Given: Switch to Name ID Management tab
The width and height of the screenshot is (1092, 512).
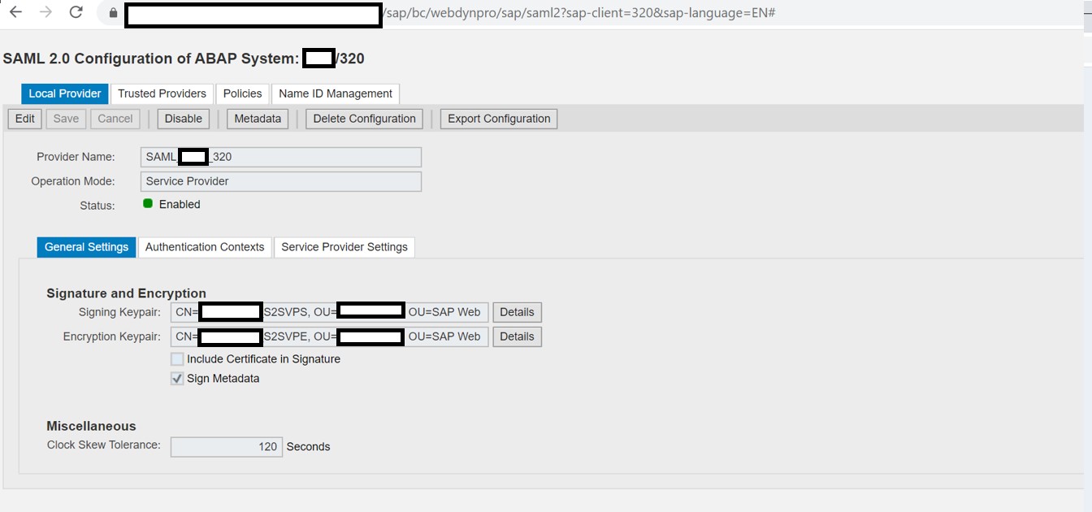Looking at the screenshot, I should coord(335,93).
